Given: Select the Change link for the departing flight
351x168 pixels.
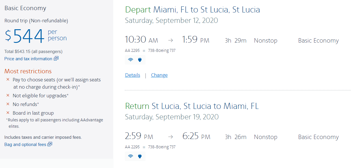Looking at the screenshot, I should pos(159,75).
